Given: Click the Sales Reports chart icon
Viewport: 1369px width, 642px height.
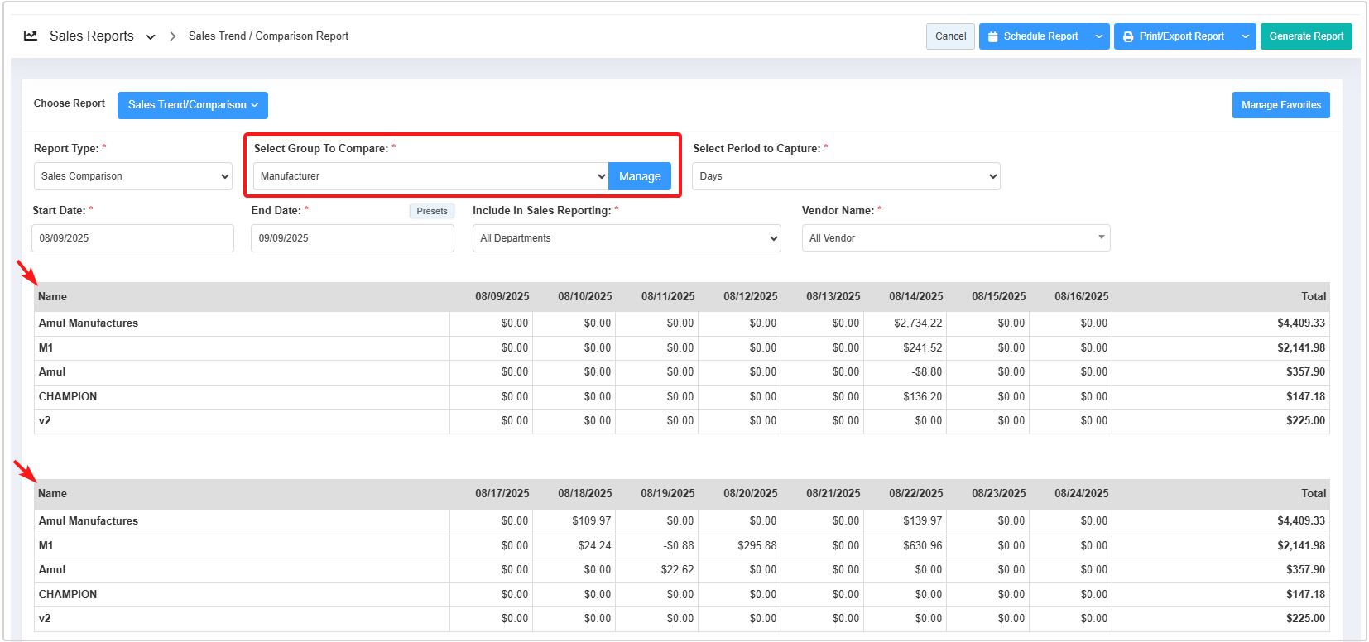Looking at the screenshot, I should click(31, 36).
